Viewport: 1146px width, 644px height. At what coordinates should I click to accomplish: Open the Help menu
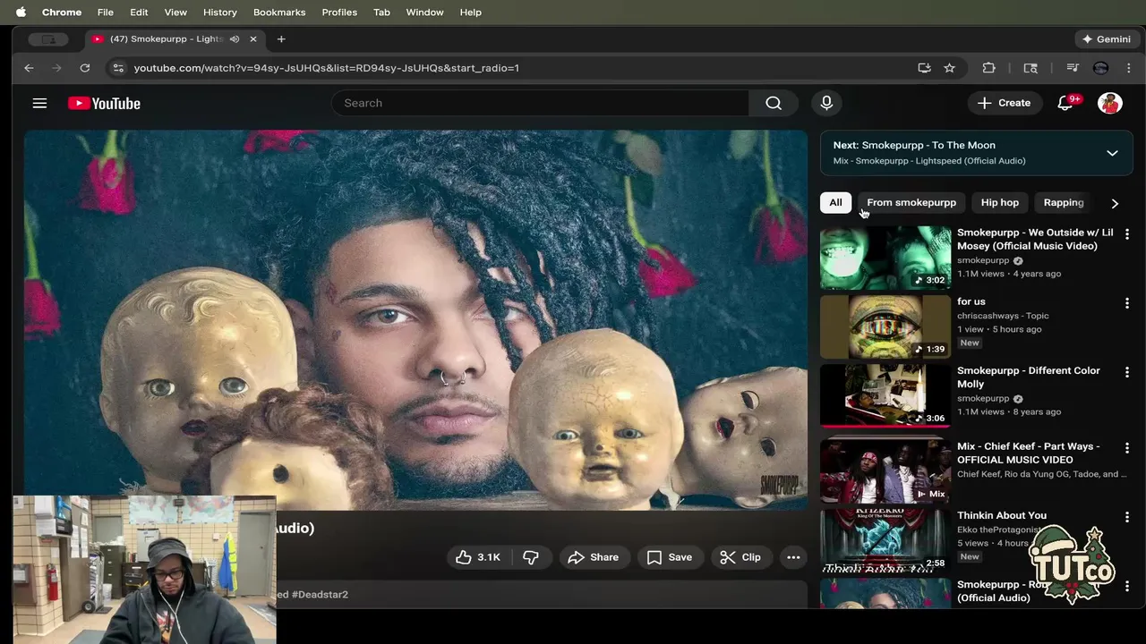471,13
